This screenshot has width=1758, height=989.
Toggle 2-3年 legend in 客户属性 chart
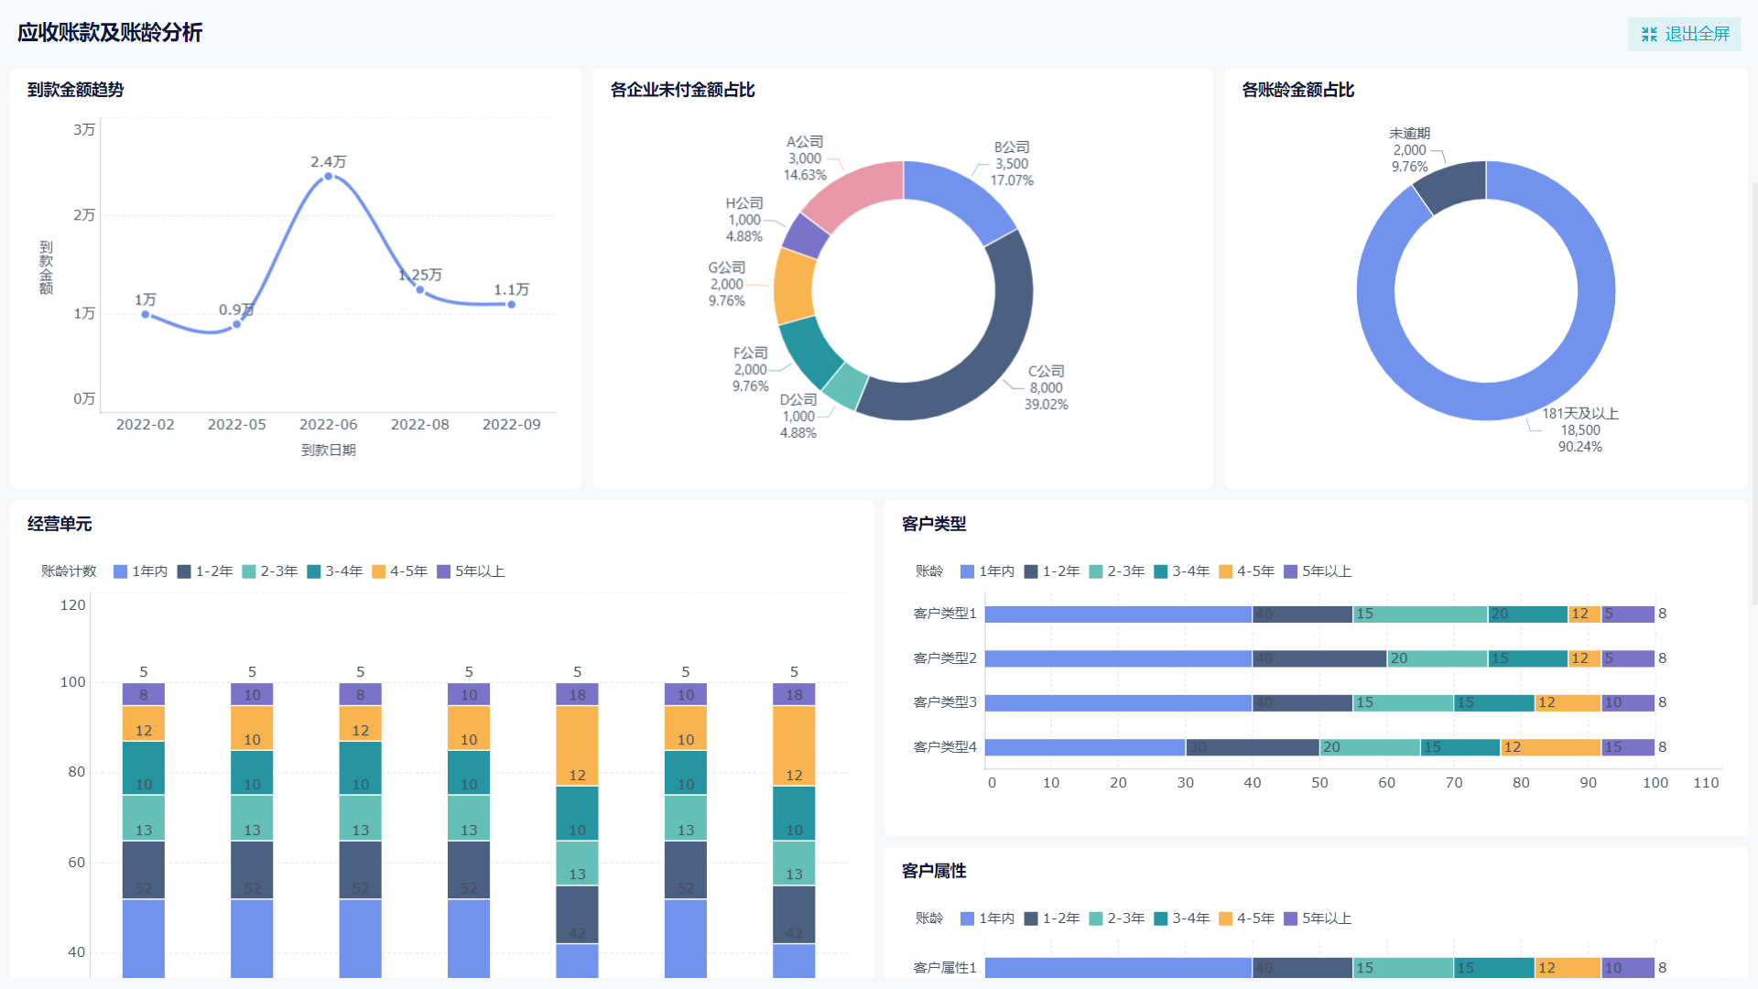(x=1117, y=918)
